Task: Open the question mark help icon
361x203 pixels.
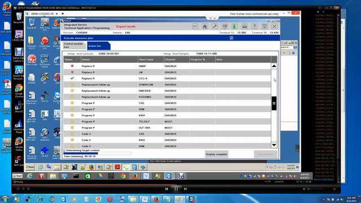Action: point(254,27)
